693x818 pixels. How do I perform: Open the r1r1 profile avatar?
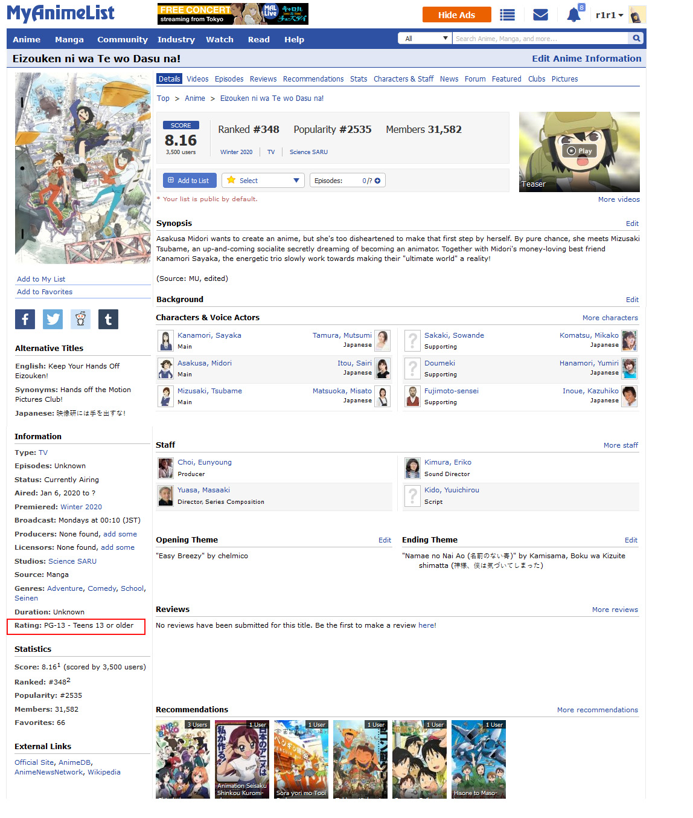tap(637, 14)
